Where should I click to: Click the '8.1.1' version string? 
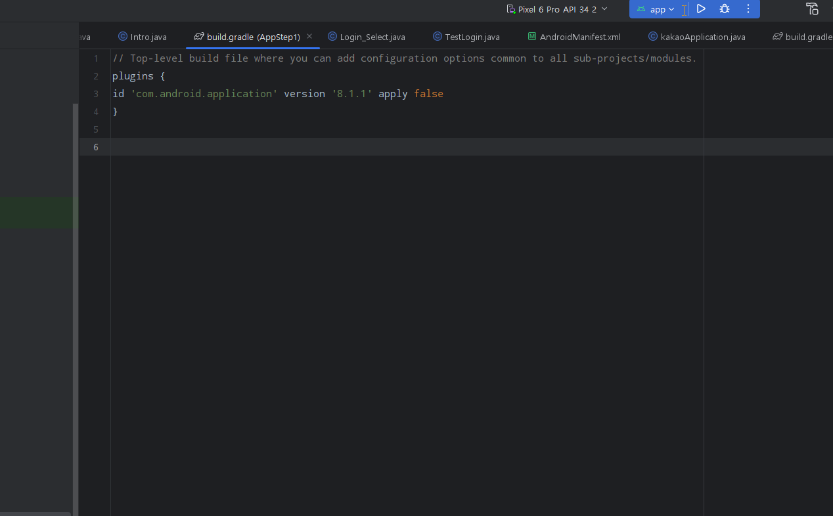(x=351, y=94)
